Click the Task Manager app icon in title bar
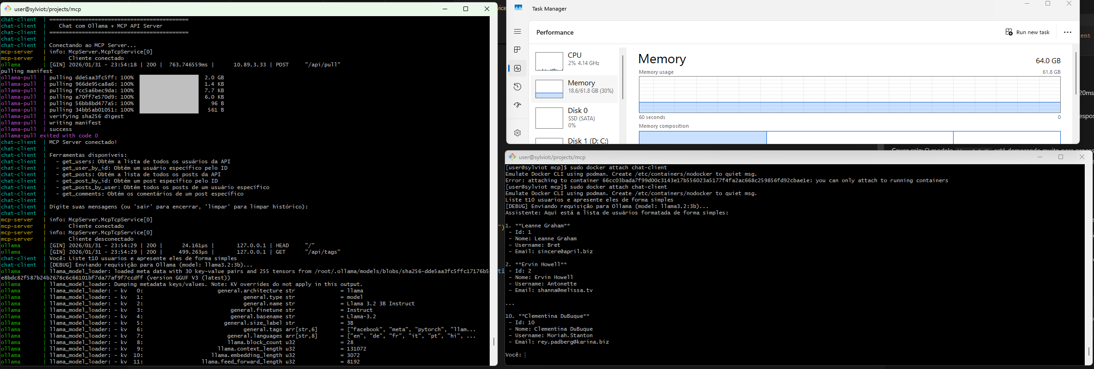This screenshot has width=1094, height=369. coord(518,8)
